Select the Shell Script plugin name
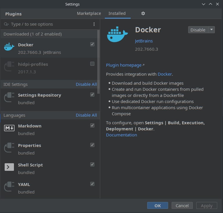This screenshot has height=213, width=223. point(30,165)
